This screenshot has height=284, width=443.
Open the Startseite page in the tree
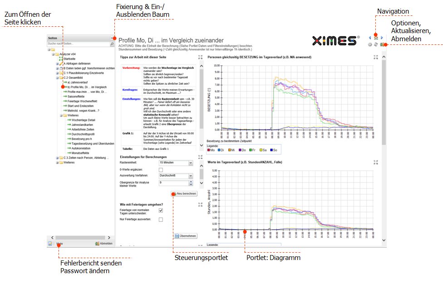pyautogui.click(x=69, y=59)
